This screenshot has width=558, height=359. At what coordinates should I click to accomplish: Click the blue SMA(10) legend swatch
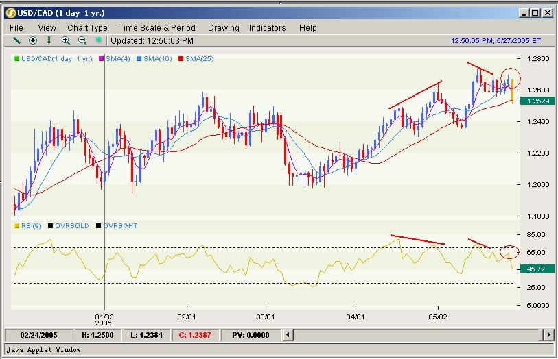pyautogui.click(x=139, y=59)
